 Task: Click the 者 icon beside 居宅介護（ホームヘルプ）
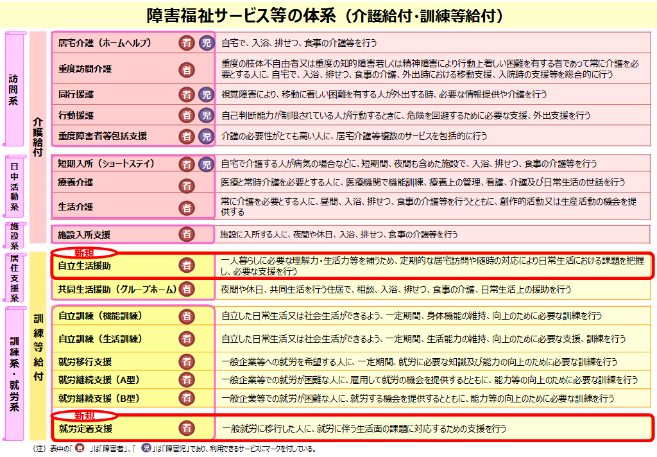[x=186, y=41]
